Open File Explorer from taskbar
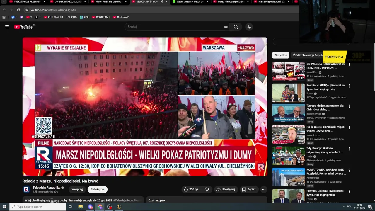Screen dimensions: 375x211 81,207
